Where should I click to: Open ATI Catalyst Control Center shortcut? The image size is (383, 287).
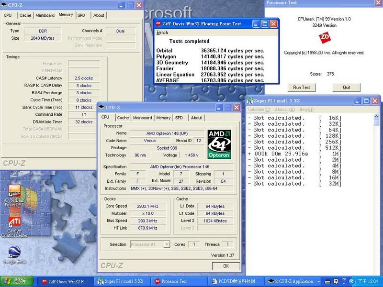pyautogui.click(x=14, y=227)
